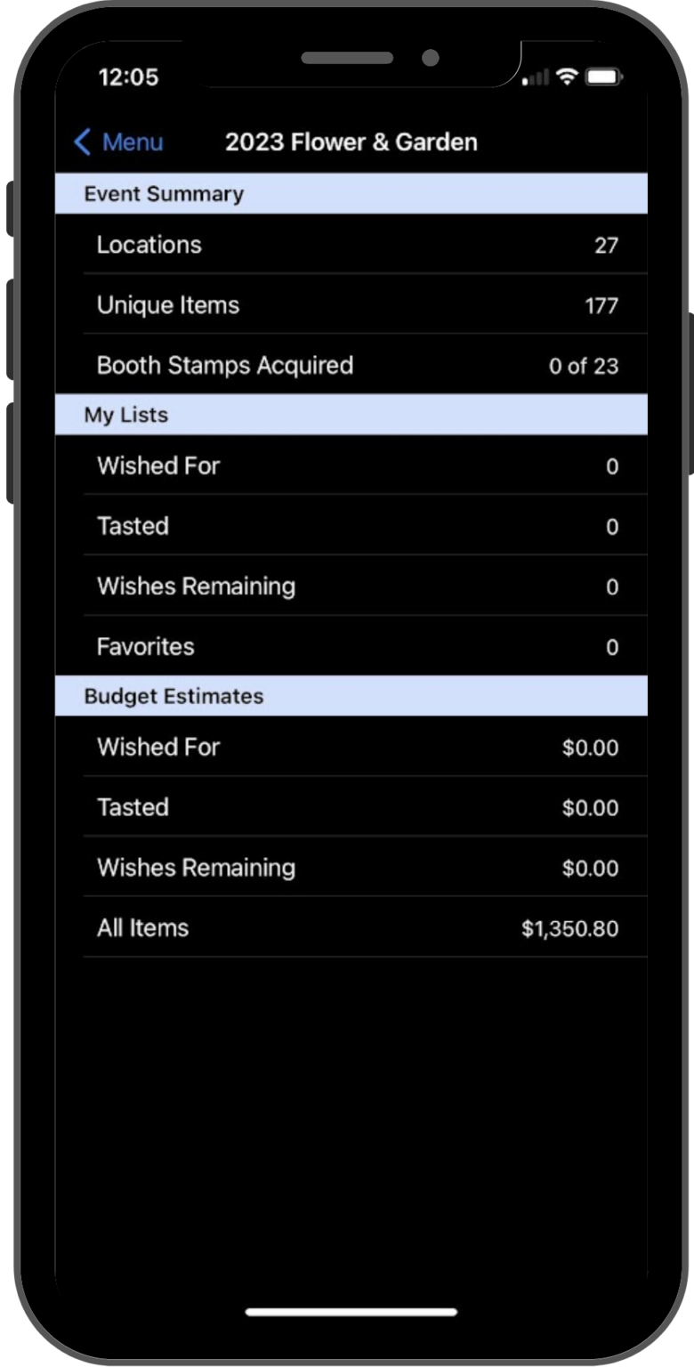Viewport: 694px width, 1367px height.
Task: Tap Wished For budget estimate row
Action: click(x=356, y=747)
